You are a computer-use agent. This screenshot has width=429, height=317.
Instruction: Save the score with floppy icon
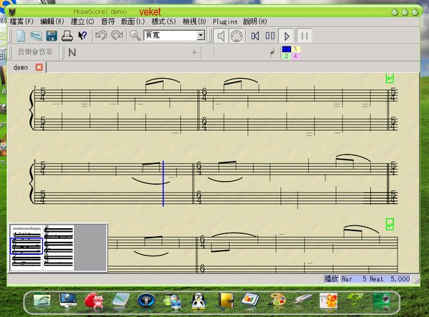pyautogui.click(x=51, y=35)
